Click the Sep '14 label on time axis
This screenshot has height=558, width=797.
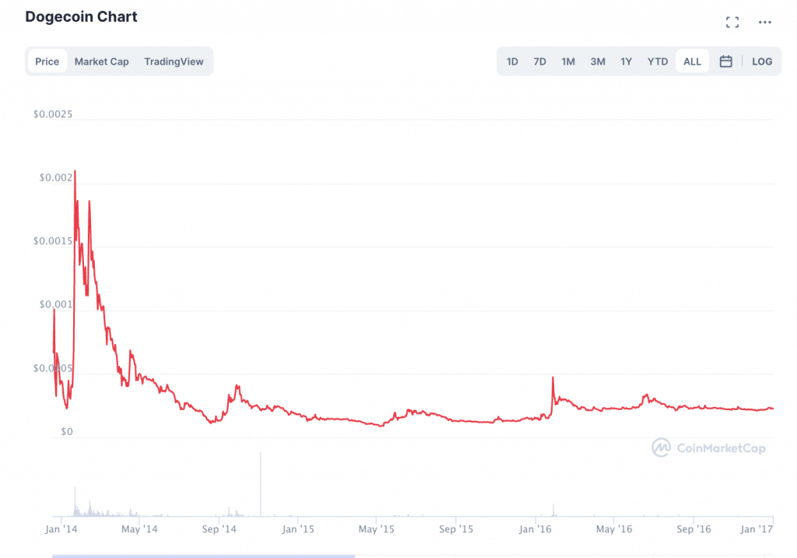[x=219, y=530]
